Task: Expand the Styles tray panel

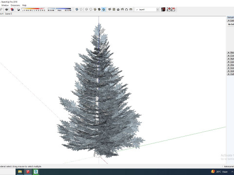Action: (231, 59)
